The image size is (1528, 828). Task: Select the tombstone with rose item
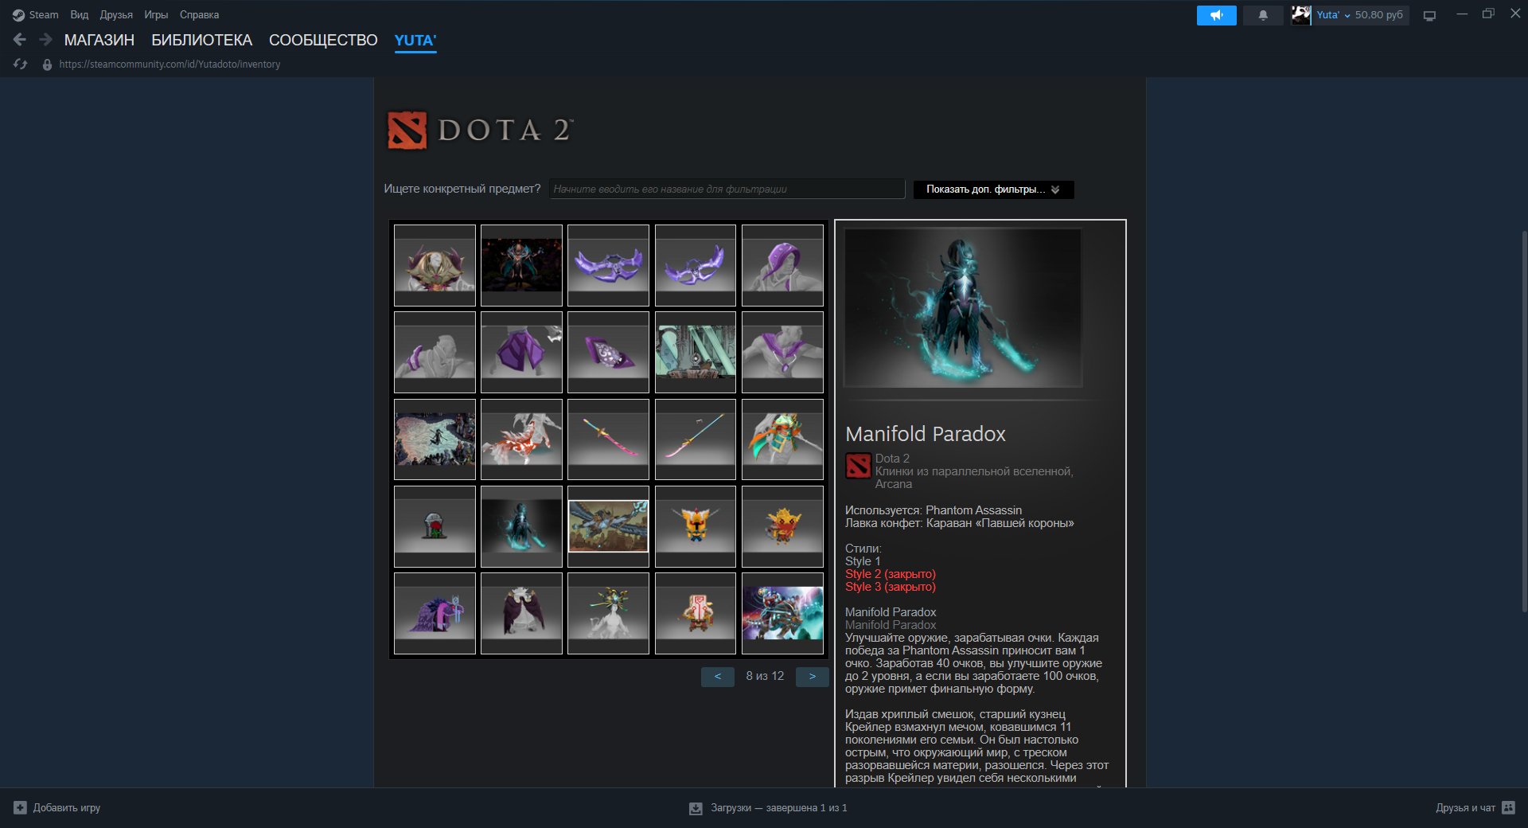coord(435,526)
